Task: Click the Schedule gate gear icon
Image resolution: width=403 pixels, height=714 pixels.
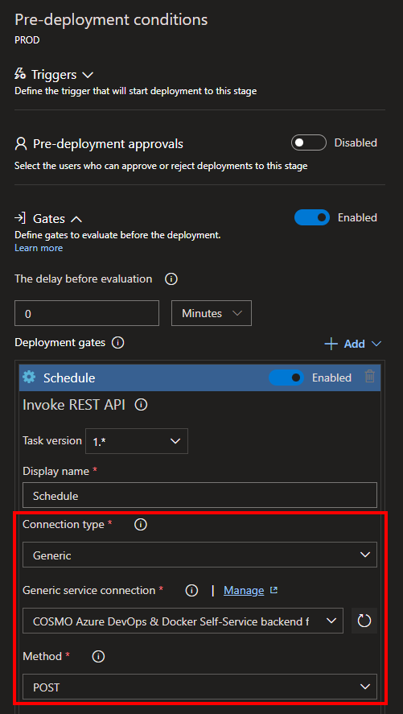Action: pyautogui.click(x=29, y=378)
